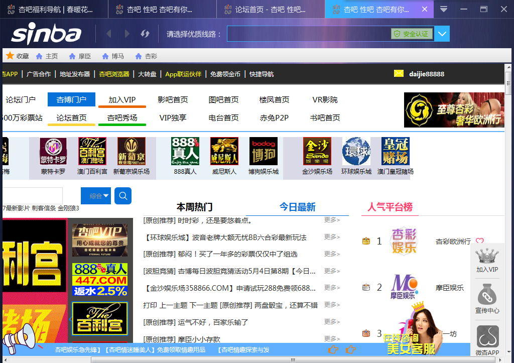Click the site search text box
Screen dimensions: 514x363
(x=33, y=196)
